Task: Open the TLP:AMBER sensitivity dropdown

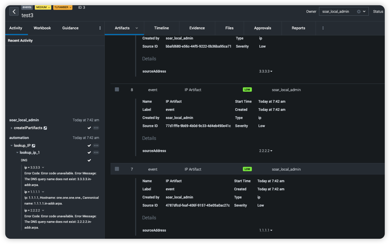Action: pos(63,7)
